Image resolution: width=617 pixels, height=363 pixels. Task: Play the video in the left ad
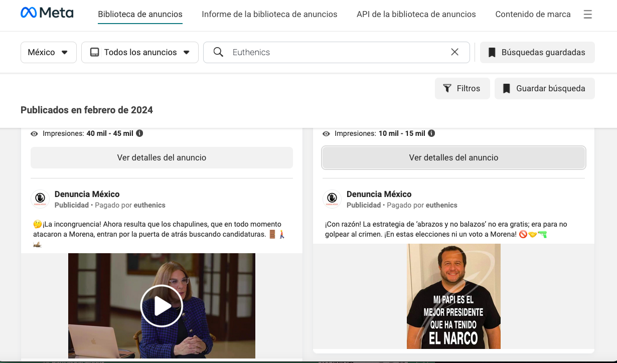click(162, 306)
